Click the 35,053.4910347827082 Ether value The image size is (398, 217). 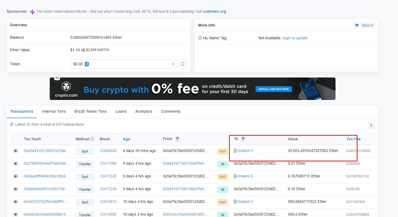pos(313,151)
